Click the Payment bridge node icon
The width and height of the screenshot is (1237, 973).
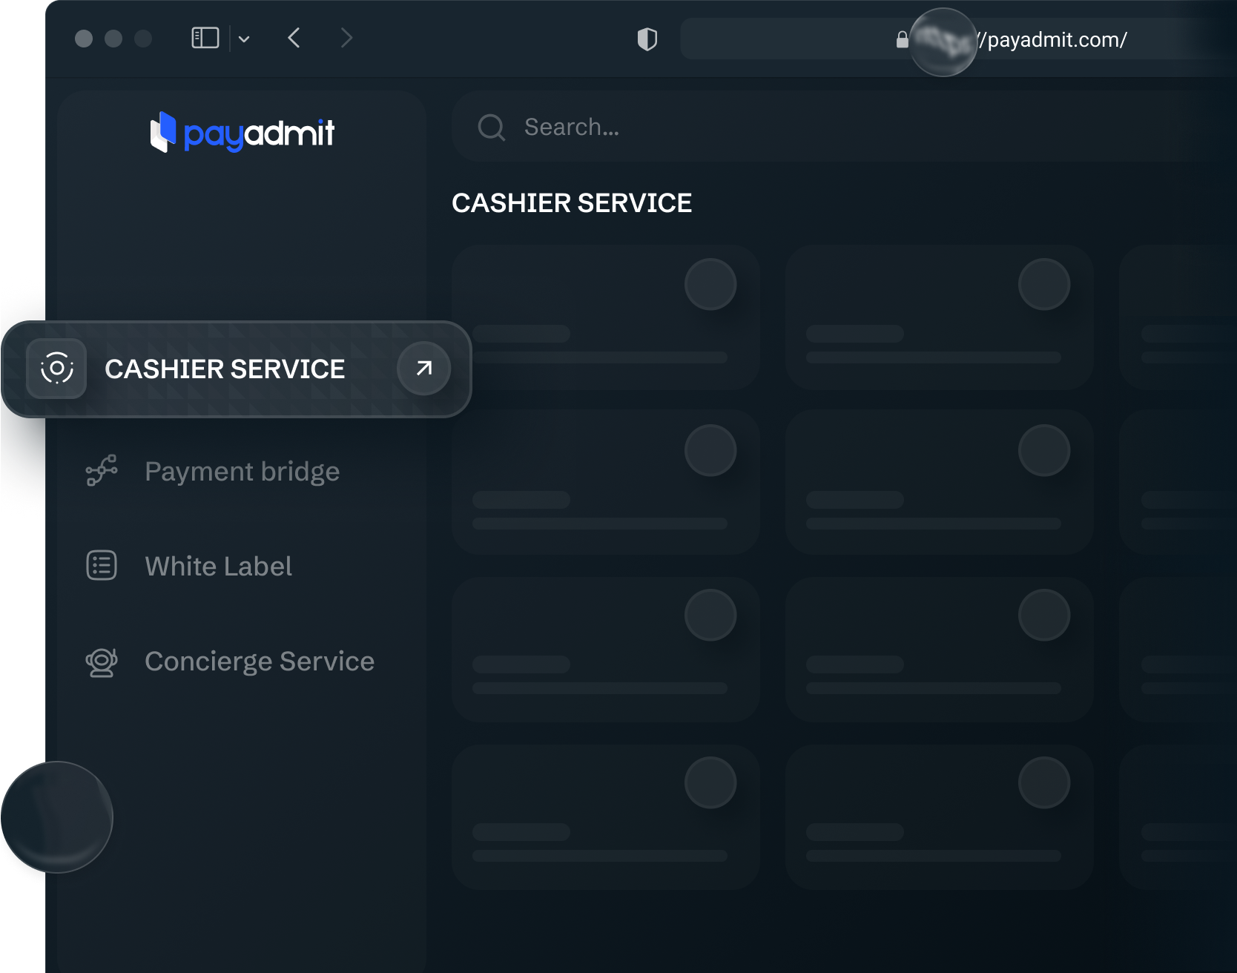tap(102, 471)
